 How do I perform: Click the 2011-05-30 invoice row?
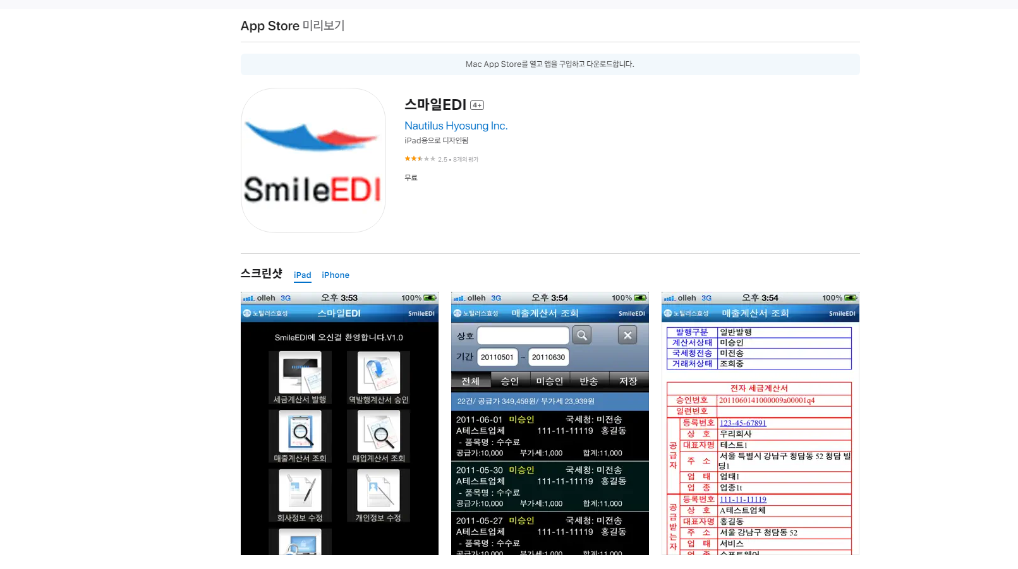click(550, 486)
